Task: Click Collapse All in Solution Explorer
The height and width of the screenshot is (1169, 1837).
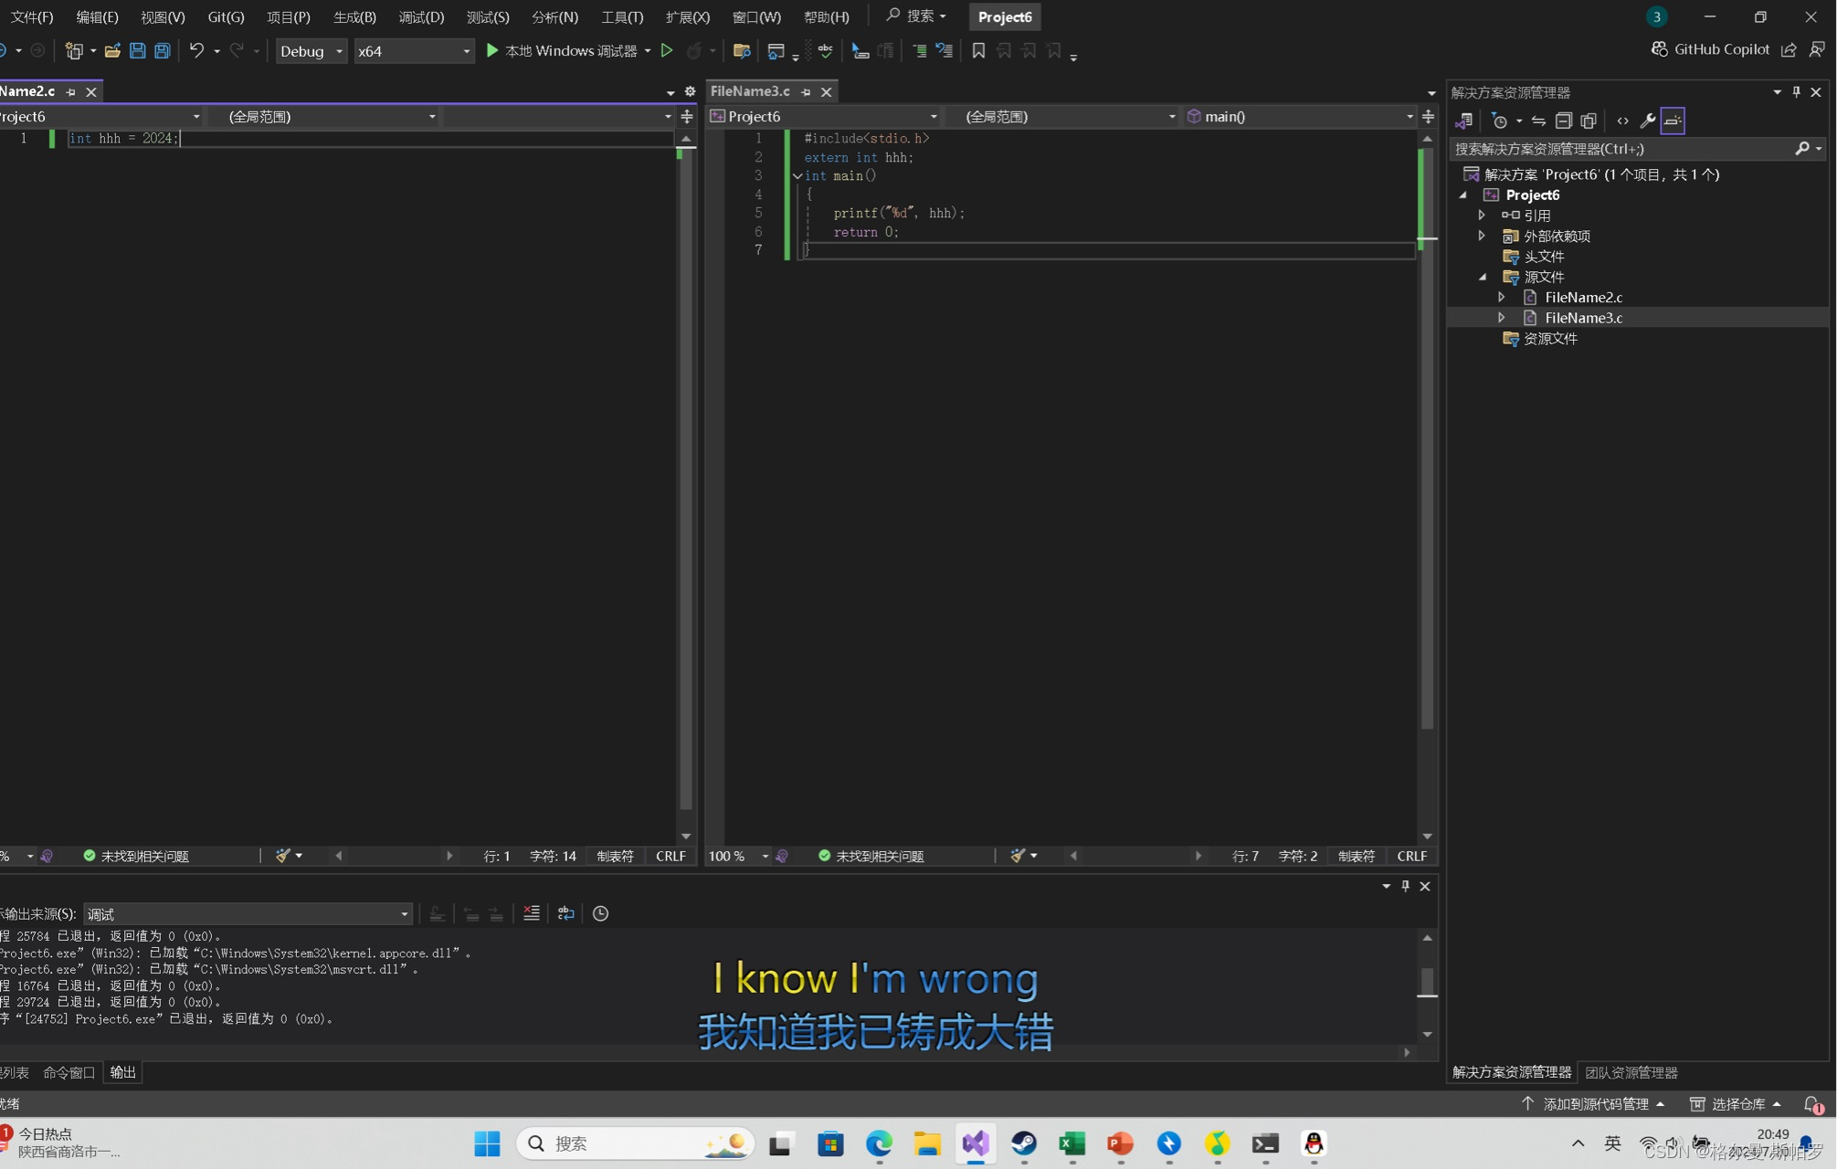Action: click(1563, 121)
